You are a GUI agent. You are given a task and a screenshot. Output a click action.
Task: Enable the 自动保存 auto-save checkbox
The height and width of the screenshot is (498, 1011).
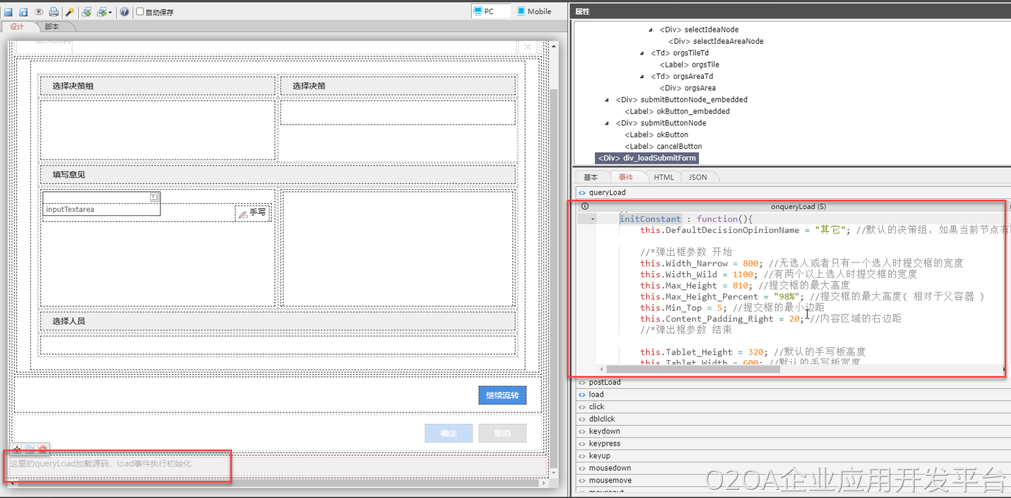pyautogui.click(x=140, y=11)
